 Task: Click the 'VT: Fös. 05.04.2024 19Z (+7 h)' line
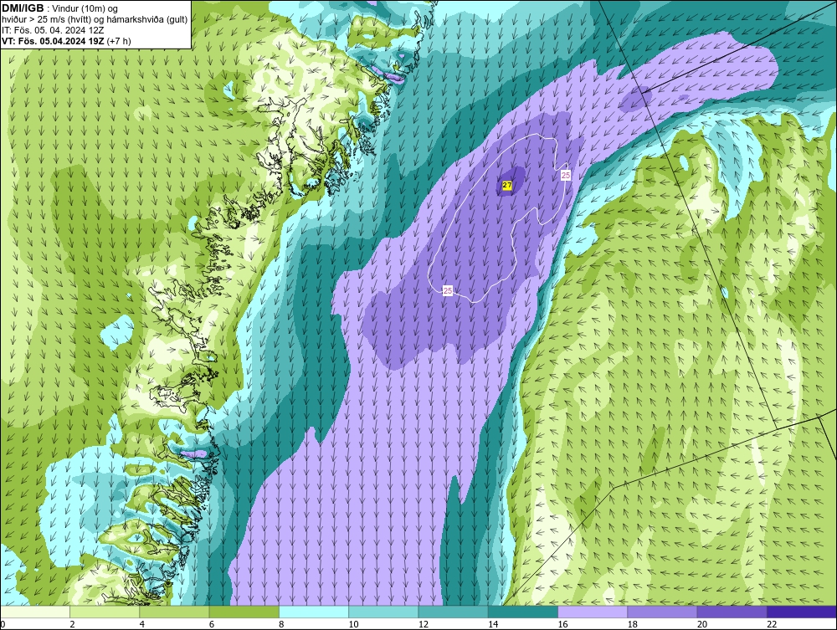point(66,40)
